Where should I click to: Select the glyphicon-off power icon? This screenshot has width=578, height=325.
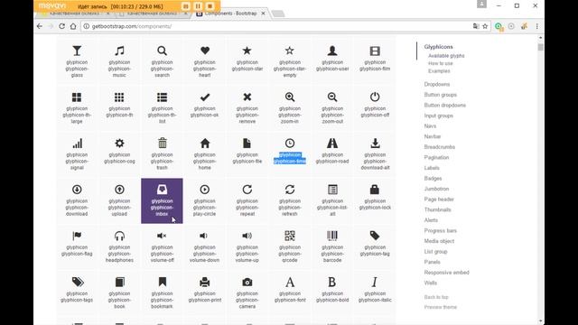(x=375, y=97)
